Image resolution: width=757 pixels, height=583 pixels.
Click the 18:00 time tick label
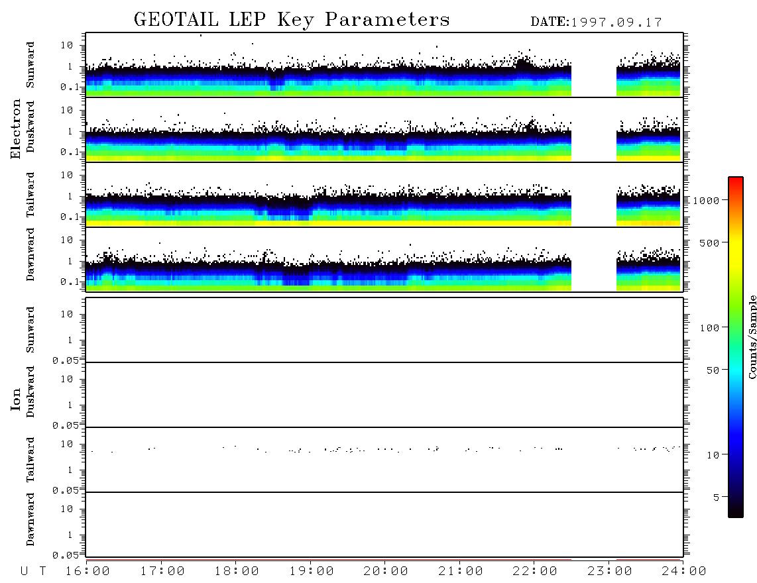237,571
